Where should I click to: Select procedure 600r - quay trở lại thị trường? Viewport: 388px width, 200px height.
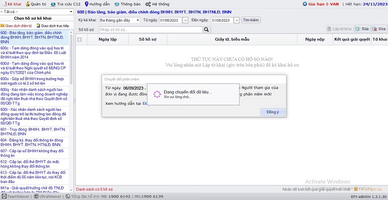pyautogui.click(x=34, y=116)
